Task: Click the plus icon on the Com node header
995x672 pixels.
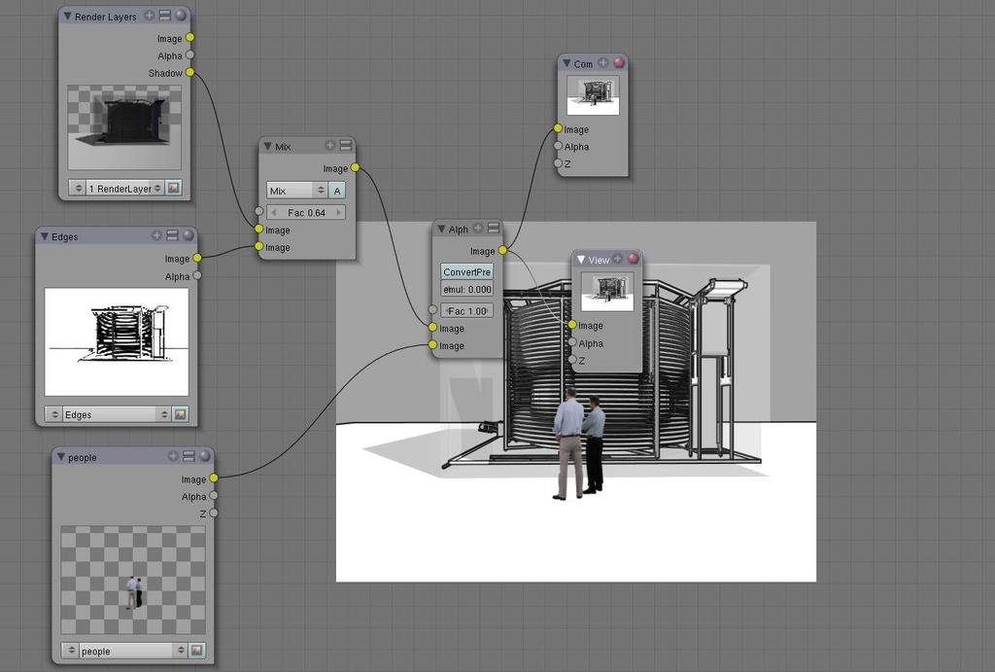Action: 602,62
